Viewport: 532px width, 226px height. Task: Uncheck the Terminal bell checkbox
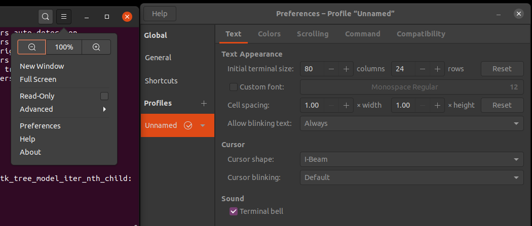(x=234, y=211)
